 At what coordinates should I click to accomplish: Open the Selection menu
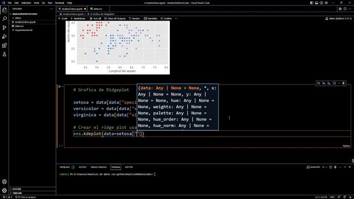26,3
